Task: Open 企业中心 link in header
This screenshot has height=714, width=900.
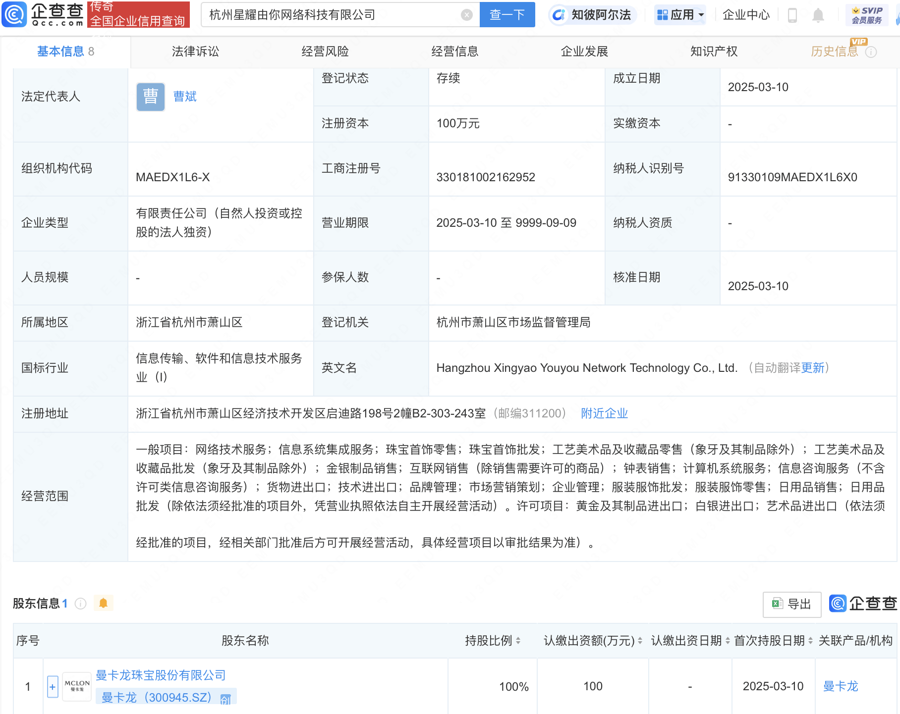Action: pos(746,15)
